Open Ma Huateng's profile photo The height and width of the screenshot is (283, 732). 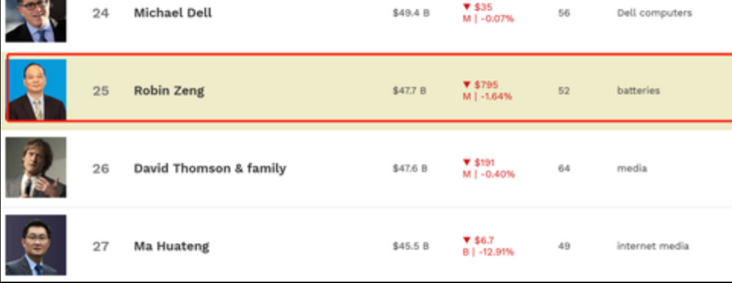[36, 245]
